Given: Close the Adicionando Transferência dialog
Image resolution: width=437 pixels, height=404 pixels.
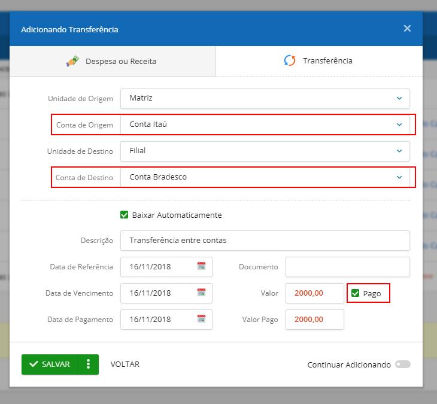Looking at the screenshot, I should tap(407, 28).
